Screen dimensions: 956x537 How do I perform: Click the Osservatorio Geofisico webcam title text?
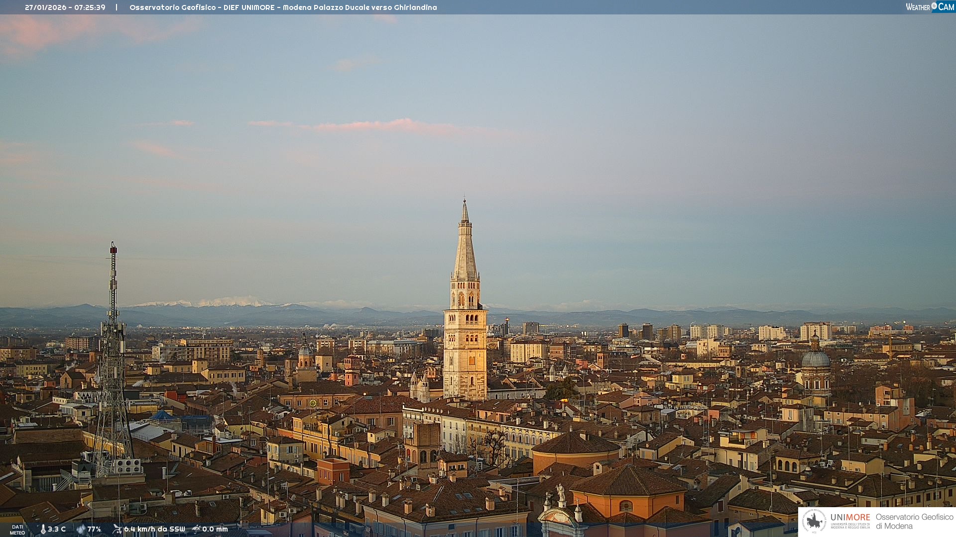283,7
